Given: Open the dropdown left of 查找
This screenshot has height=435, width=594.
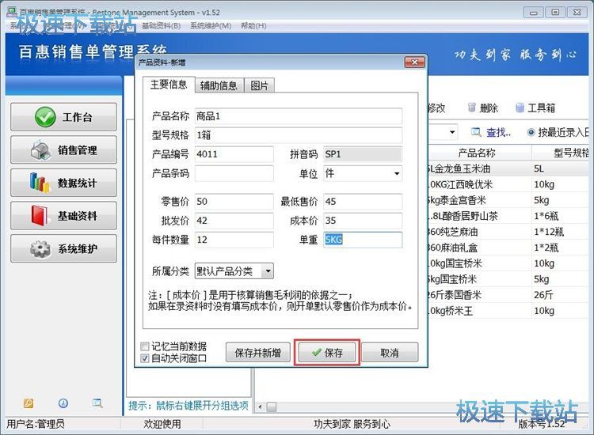Looking at the screenshot, I should tap(452, 132).
